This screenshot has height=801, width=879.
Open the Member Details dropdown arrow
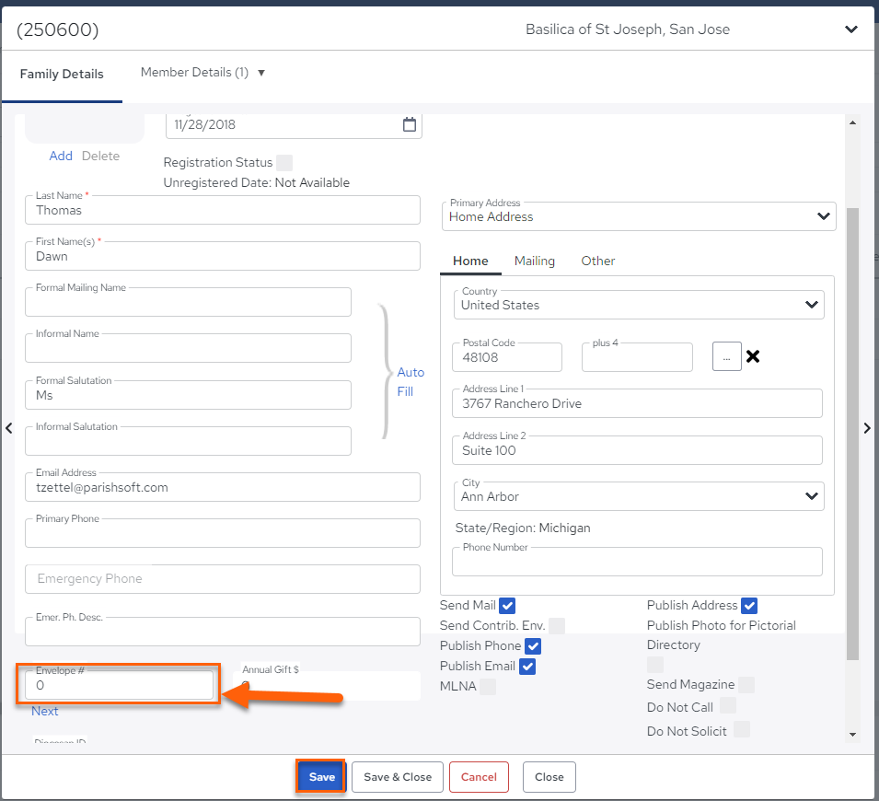[261, 73]
